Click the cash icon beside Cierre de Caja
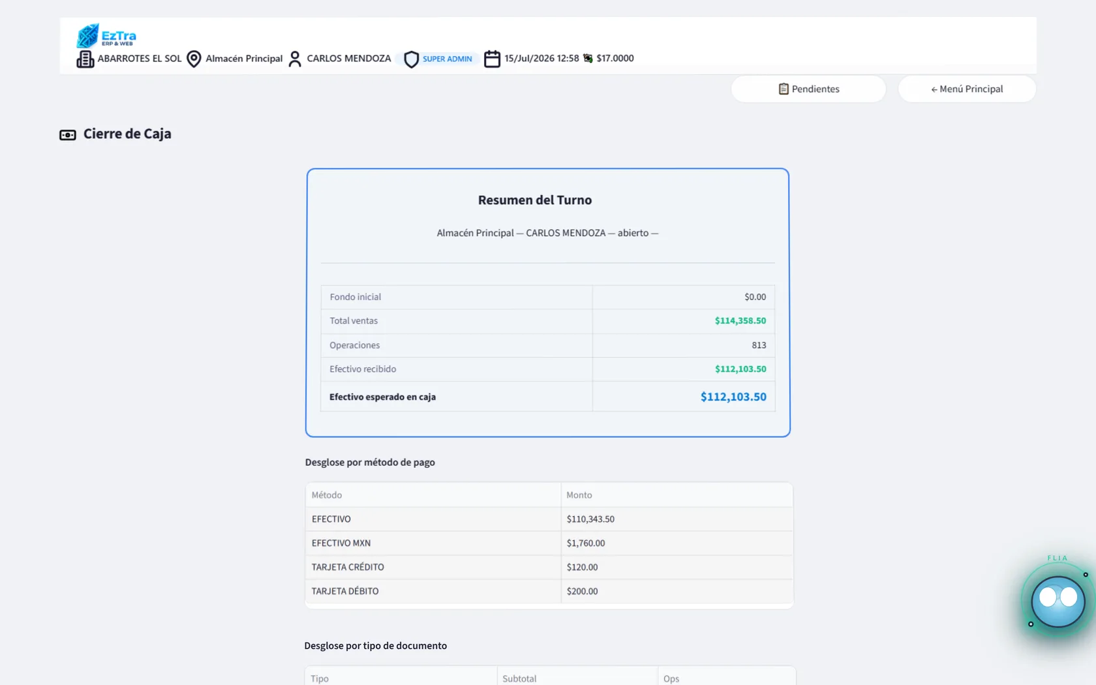 point(68,134)
